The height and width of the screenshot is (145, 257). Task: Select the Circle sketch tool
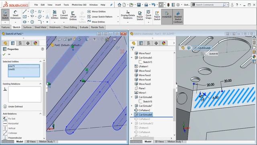point(32,12)
